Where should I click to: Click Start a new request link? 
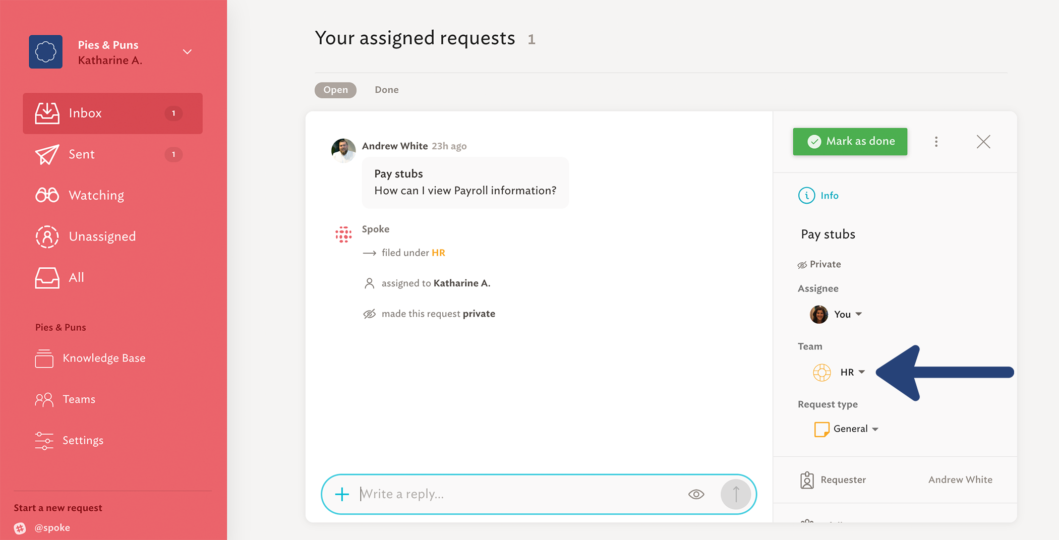pos(58,508)
